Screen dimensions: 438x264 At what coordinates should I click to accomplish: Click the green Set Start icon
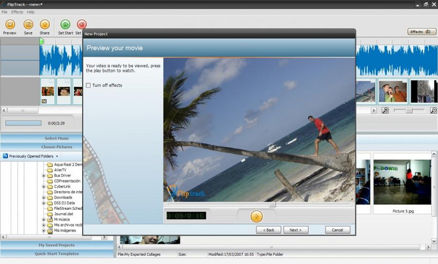[x=65, y=25]
